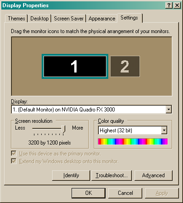Image resolution: width=183 pixels, height=203 pixels.
Task: Close the Display Properties dialog
Action: (177, 5)
